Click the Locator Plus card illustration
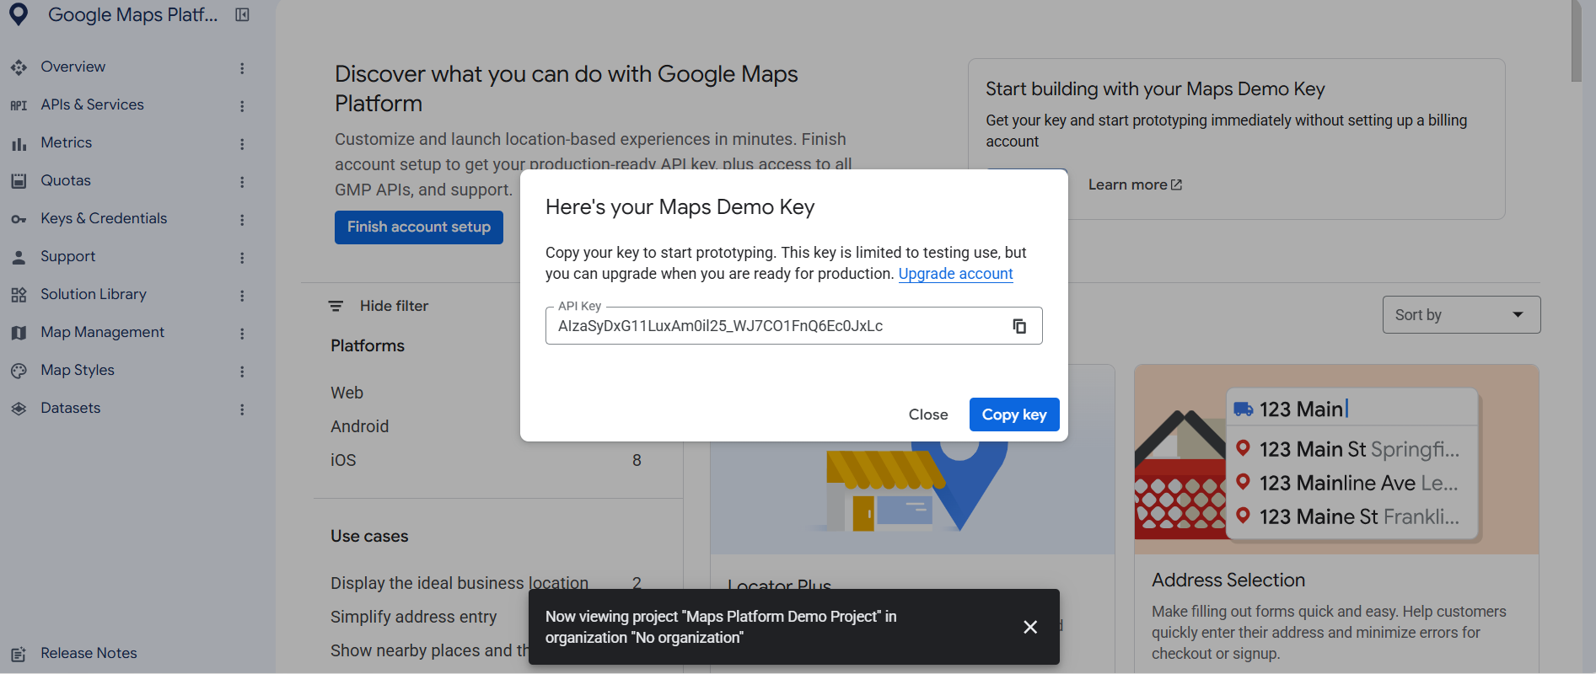 [912, 497]
